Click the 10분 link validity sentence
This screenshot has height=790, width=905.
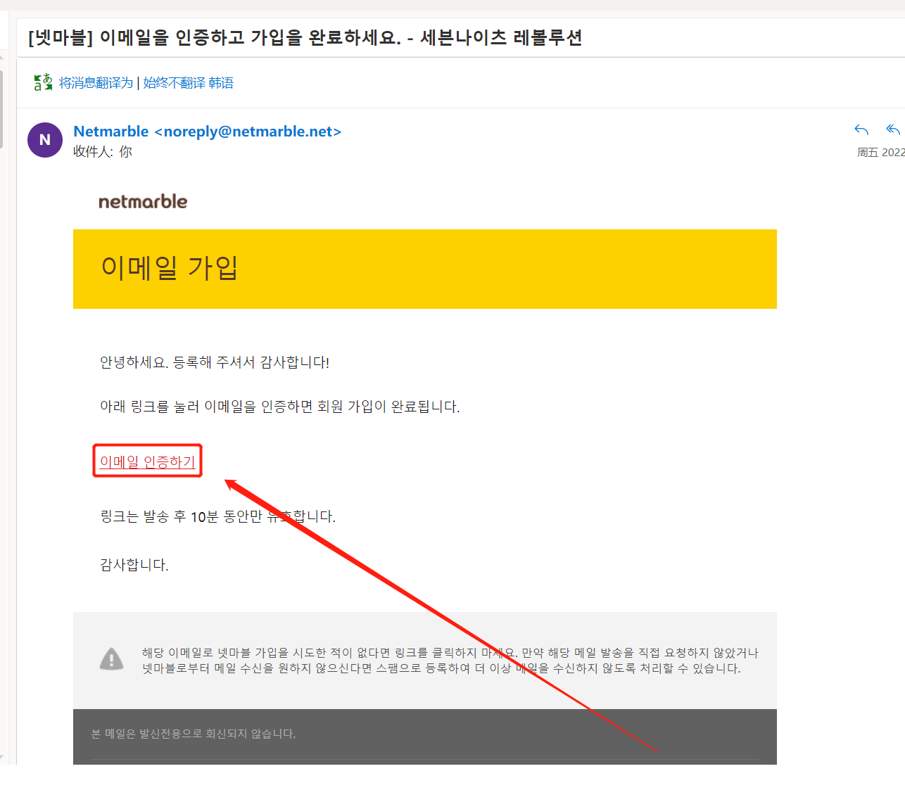(217, 516)
